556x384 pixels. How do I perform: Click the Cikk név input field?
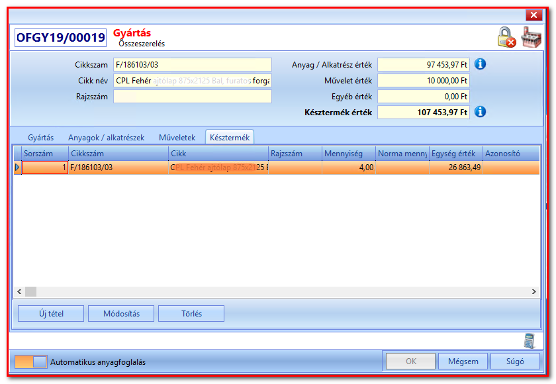pyautogui.click(x=193, y=81)
